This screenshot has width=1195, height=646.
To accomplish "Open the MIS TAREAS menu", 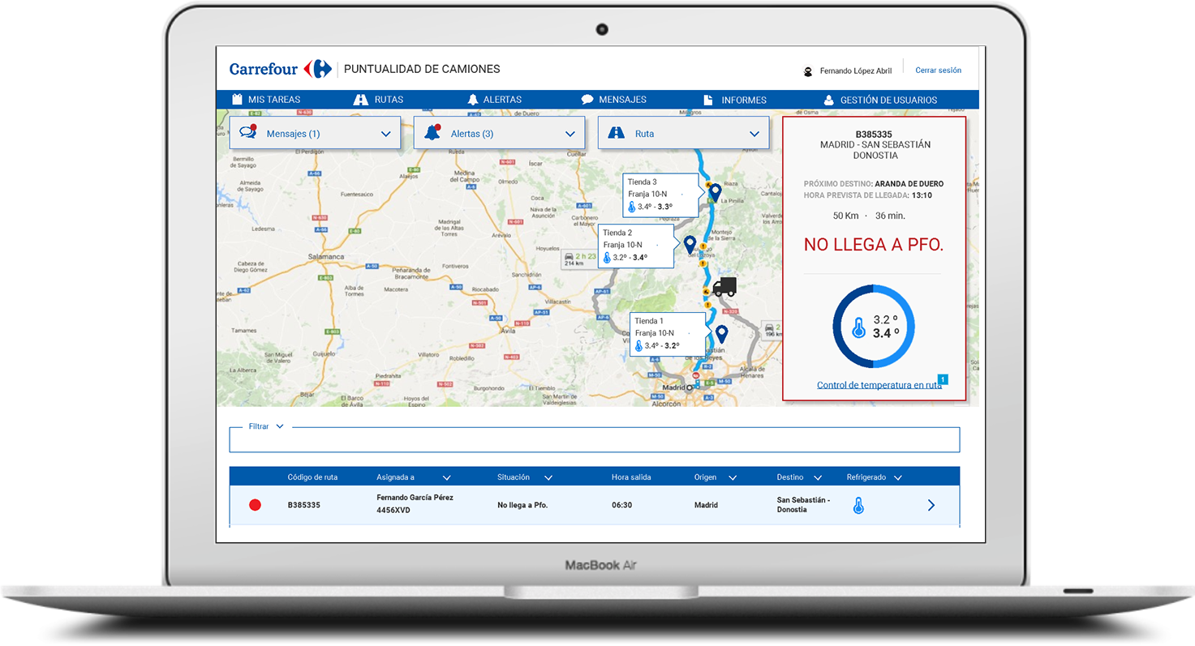I will (266, 100).
